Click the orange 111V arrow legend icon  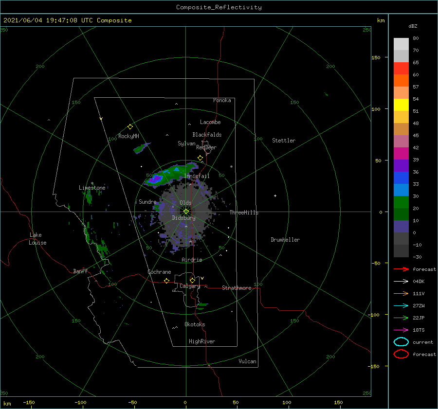[401, 293]
